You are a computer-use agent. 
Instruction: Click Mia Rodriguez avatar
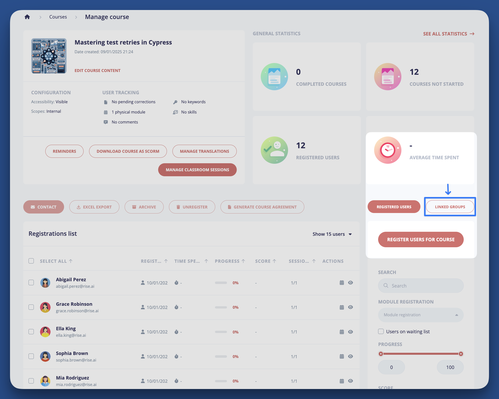coord(45,381)
